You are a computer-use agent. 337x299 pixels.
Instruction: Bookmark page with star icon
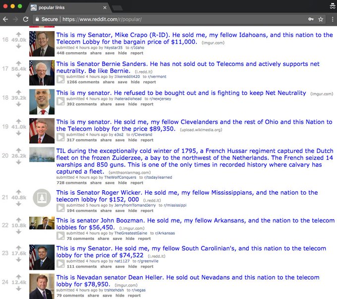pos(321,19)
